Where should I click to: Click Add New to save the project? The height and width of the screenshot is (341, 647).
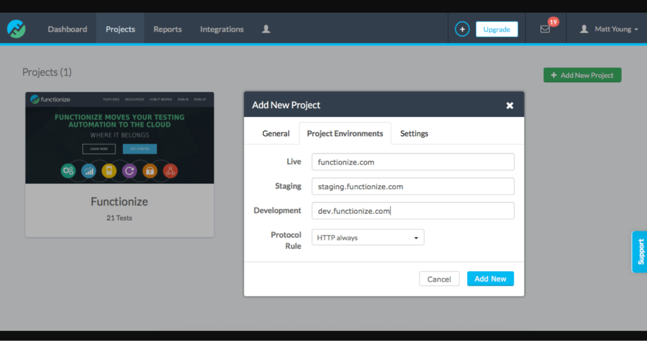click(x=490, y=278)
